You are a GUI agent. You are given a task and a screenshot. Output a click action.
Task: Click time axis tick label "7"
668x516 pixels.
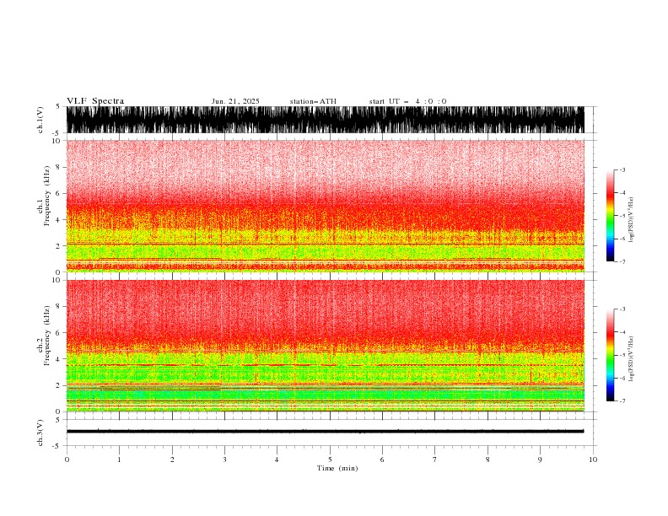[435, 460]
